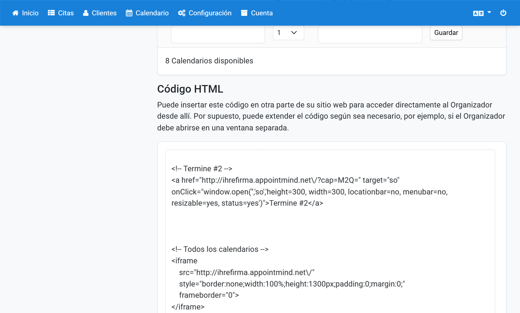Click the list icon beside Citas
This screenshot has height=313, width=520.
[51, 13]
